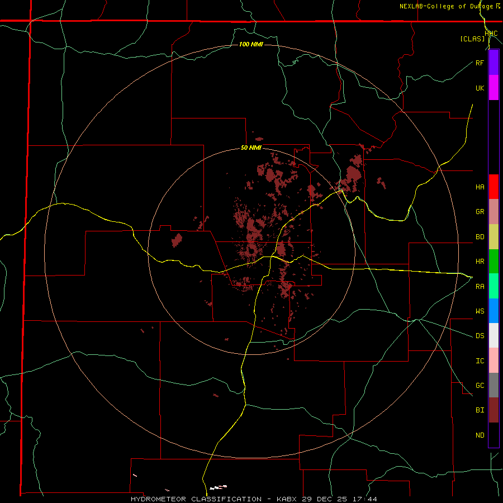Click the IC pink legend swatch
The width and height of the screenshot is (503, 503).
(493, 360)
